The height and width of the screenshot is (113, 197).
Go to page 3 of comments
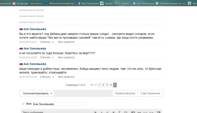(107, 85)
